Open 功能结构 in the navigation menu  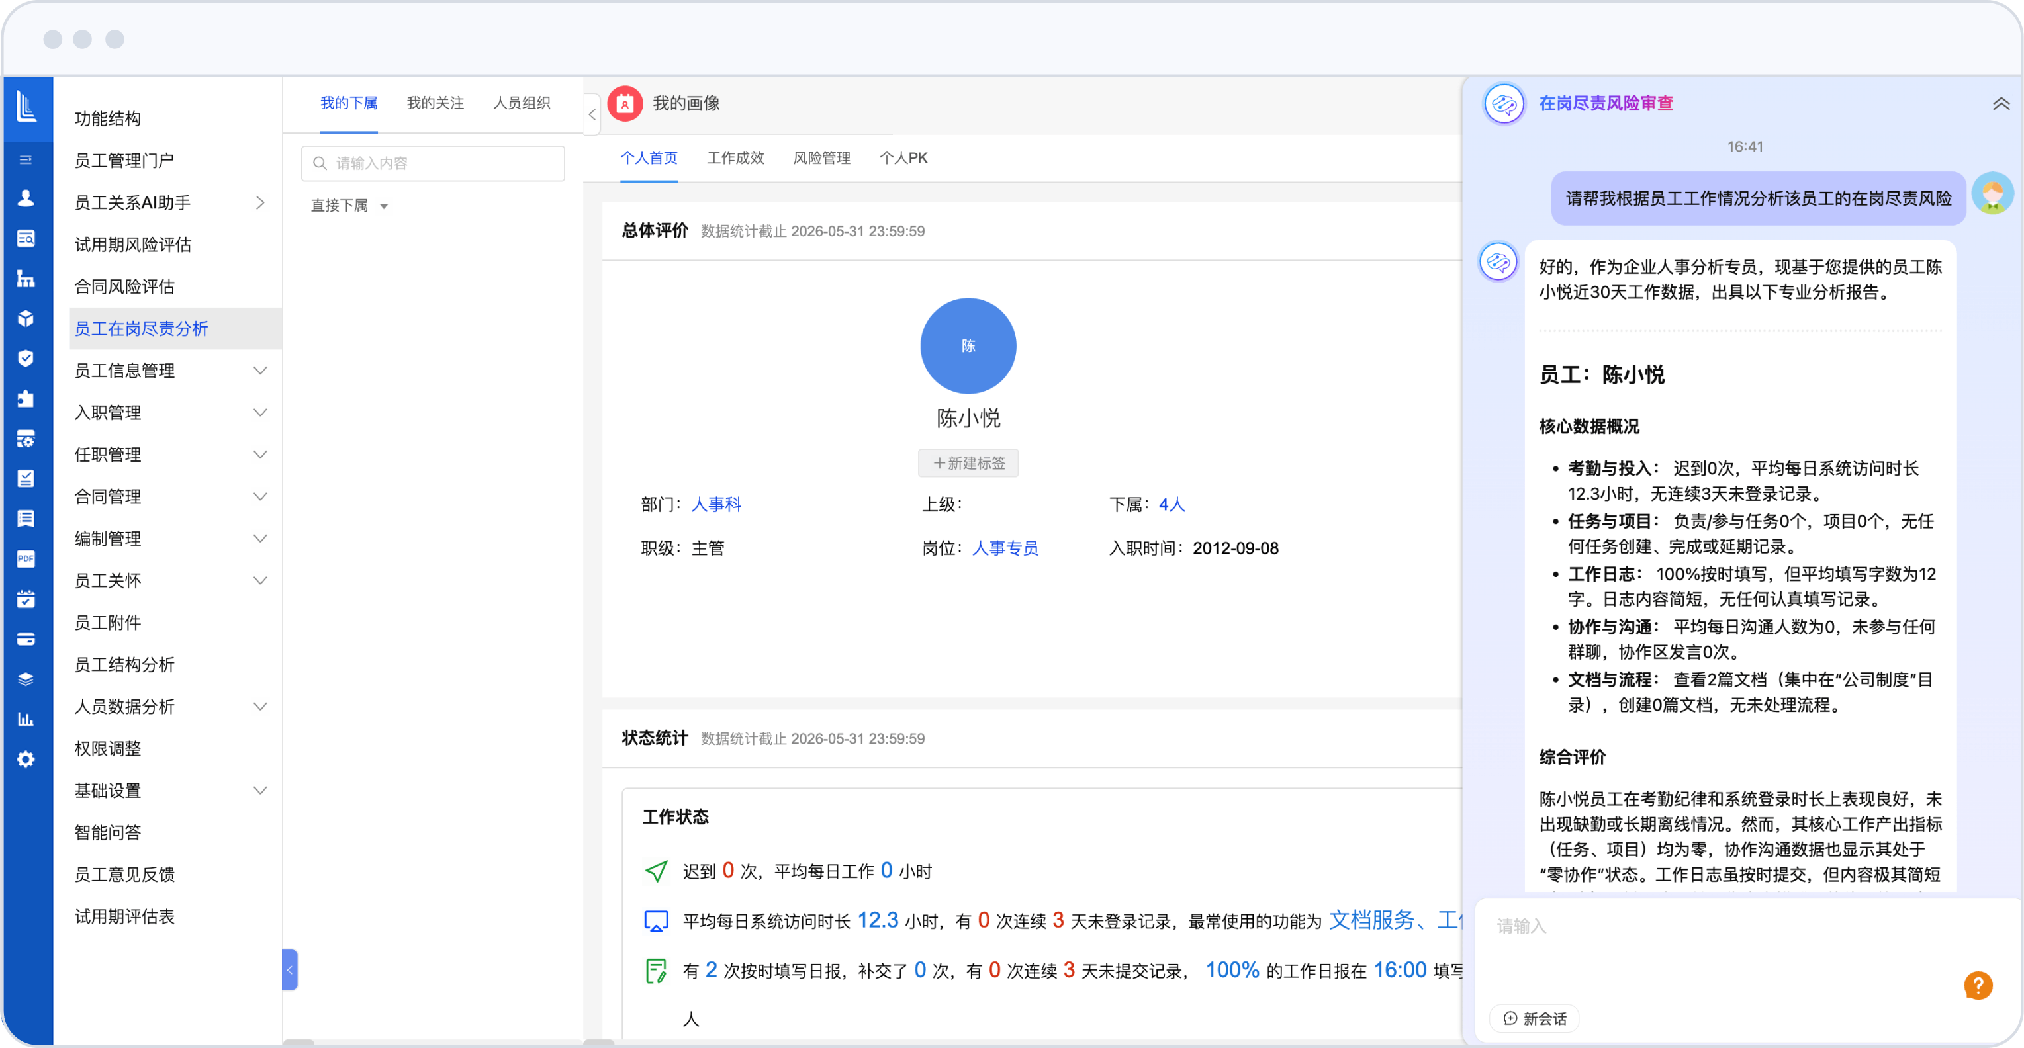(x=108, y=118)
